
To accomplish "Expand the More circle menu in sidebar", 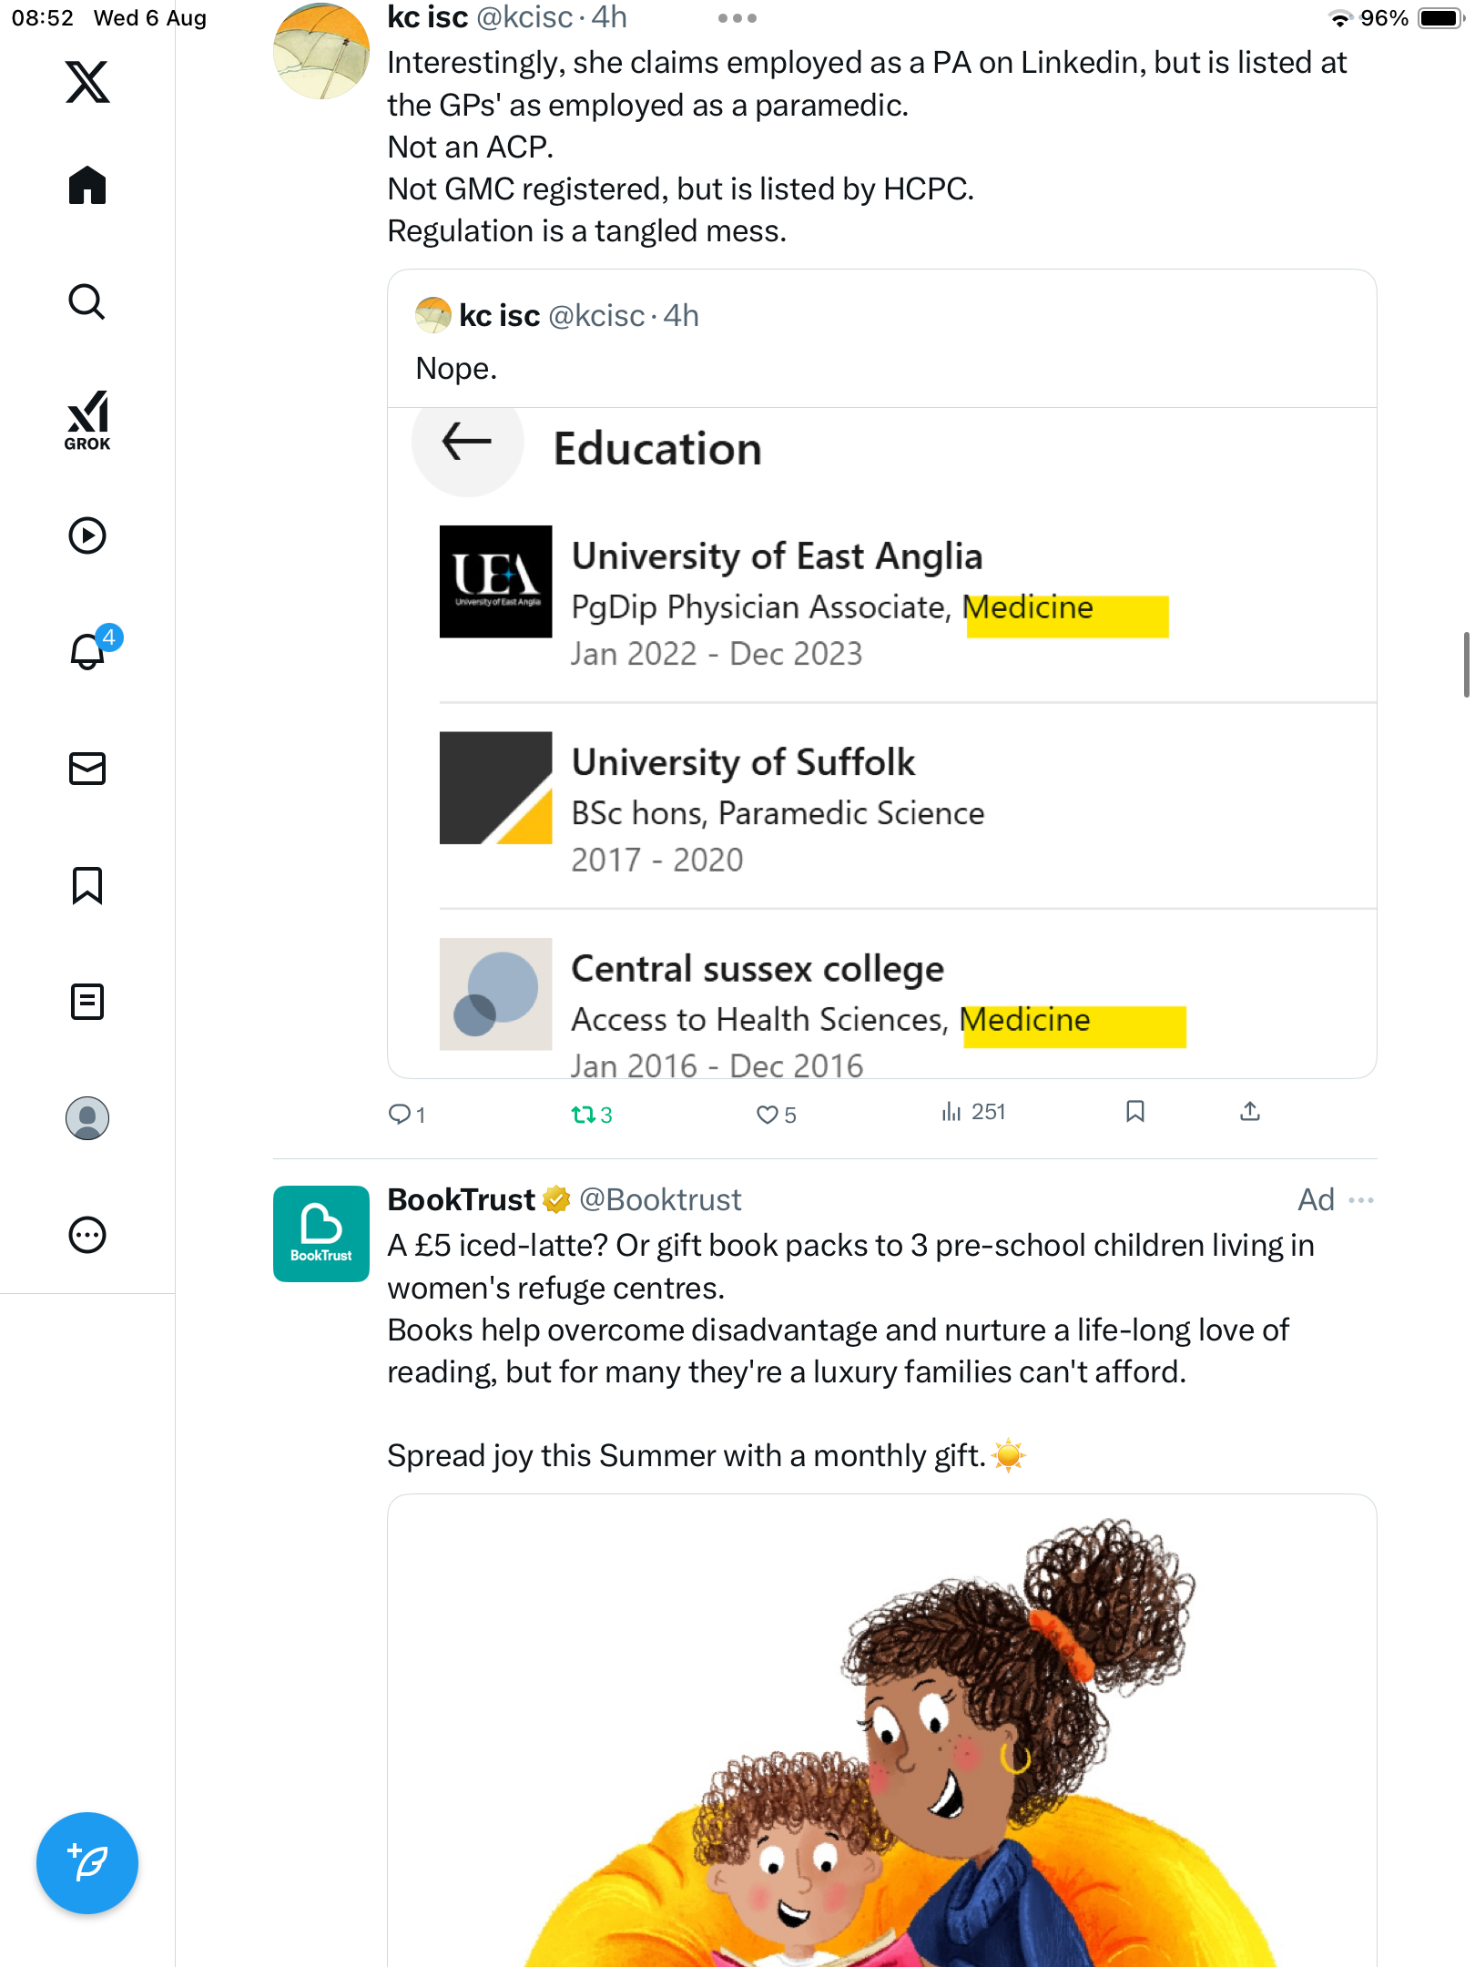I will [x=87, y=1235].
